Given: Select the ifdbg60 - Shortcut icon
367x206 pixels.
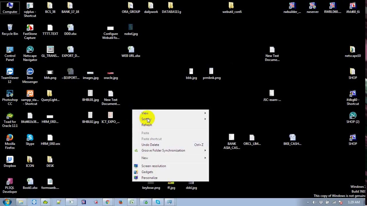Looking at the screenshot, I should click(x=353, y=98).
